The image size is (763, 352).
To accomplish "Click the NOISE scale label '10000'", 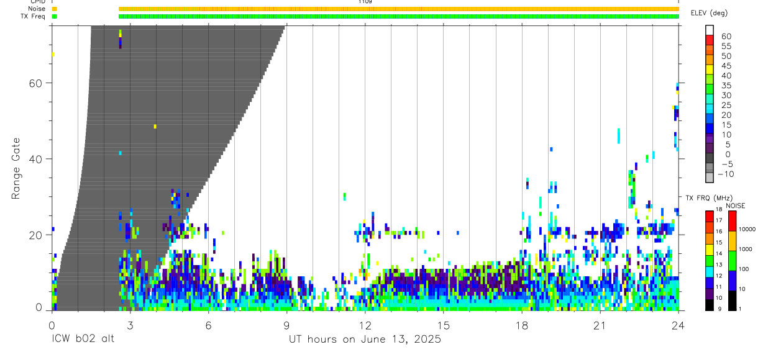I will point(747,230).
